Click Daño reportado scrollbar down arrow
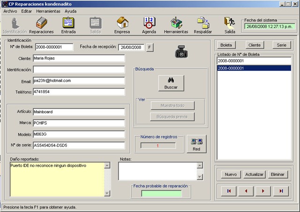The width and height of the screenshot is (300, 212). click(107, 193)
